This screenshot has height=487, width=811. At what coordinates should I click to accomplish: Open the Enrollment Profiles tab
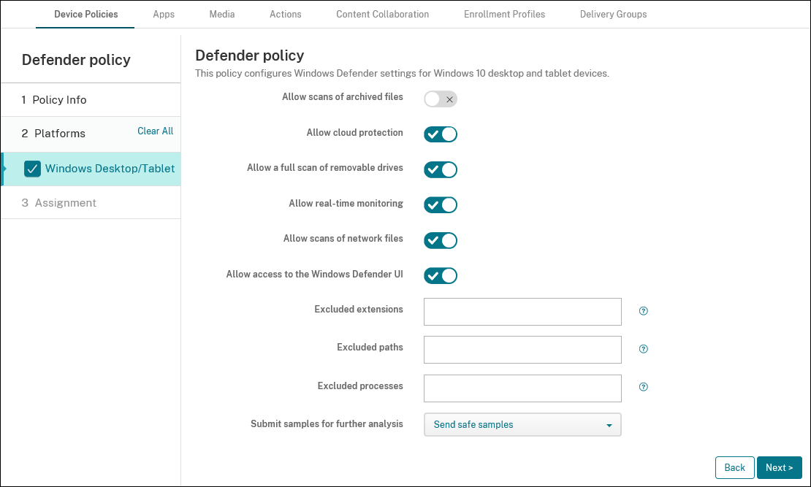[x=504, y=15]
